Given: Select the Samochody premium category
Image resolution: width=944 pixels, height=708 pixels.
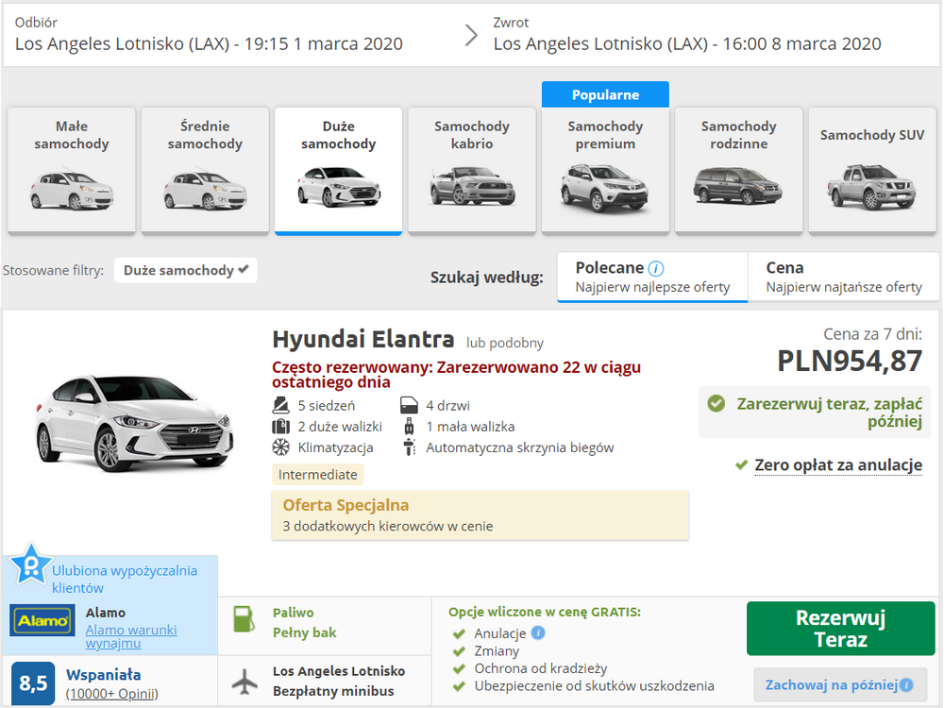Looking at the screenshot, I should pyautogui.click(x=606, y=170).
